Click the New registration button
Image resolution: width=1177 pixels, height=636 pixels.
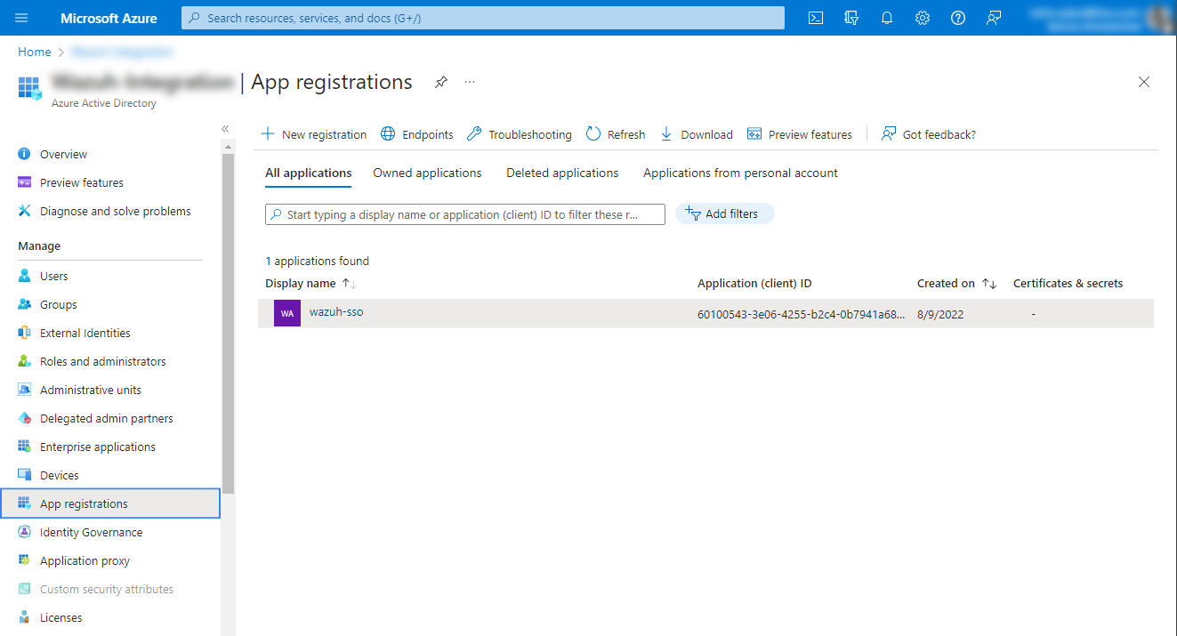(x=313, y=134)
